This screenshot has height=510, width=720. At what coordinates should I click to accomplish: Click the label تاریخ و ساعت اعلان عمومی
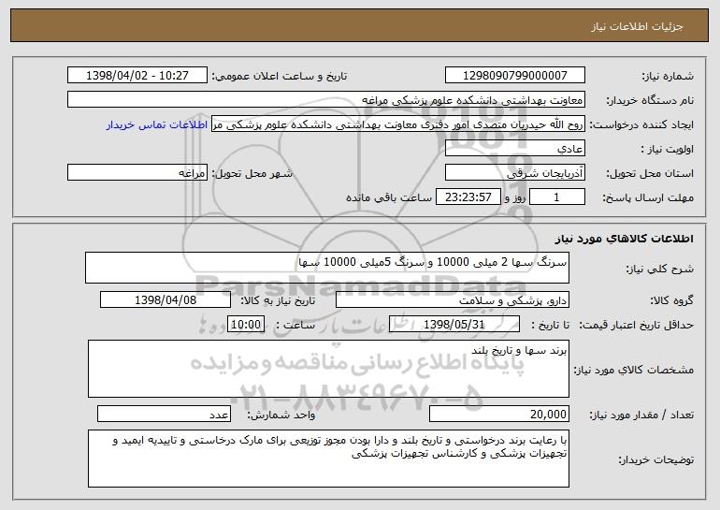[x=279, y=76]
